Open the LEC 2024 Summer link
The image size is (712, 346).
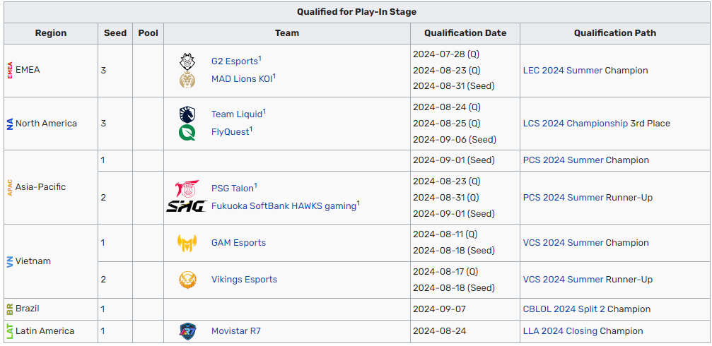click(563, 71)
